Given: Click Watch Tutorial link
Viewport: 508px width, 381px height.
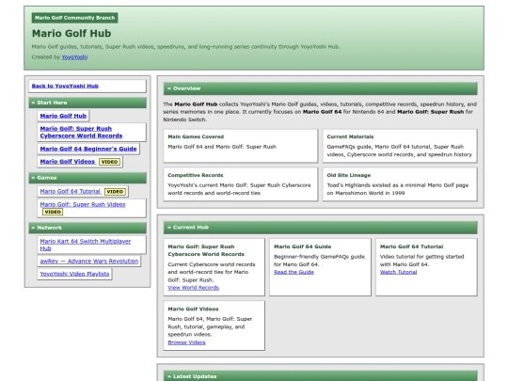Looking at the screenshot, I should coord(399,272).
